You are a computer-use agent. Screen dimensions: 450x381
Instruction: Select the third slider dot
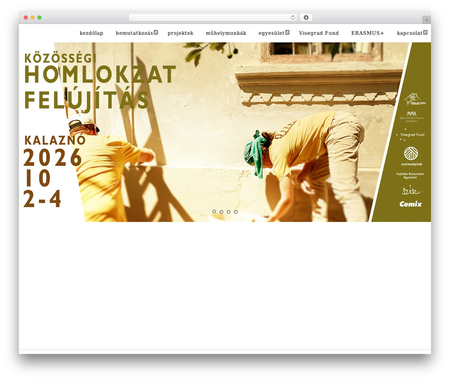click(229, 212)
